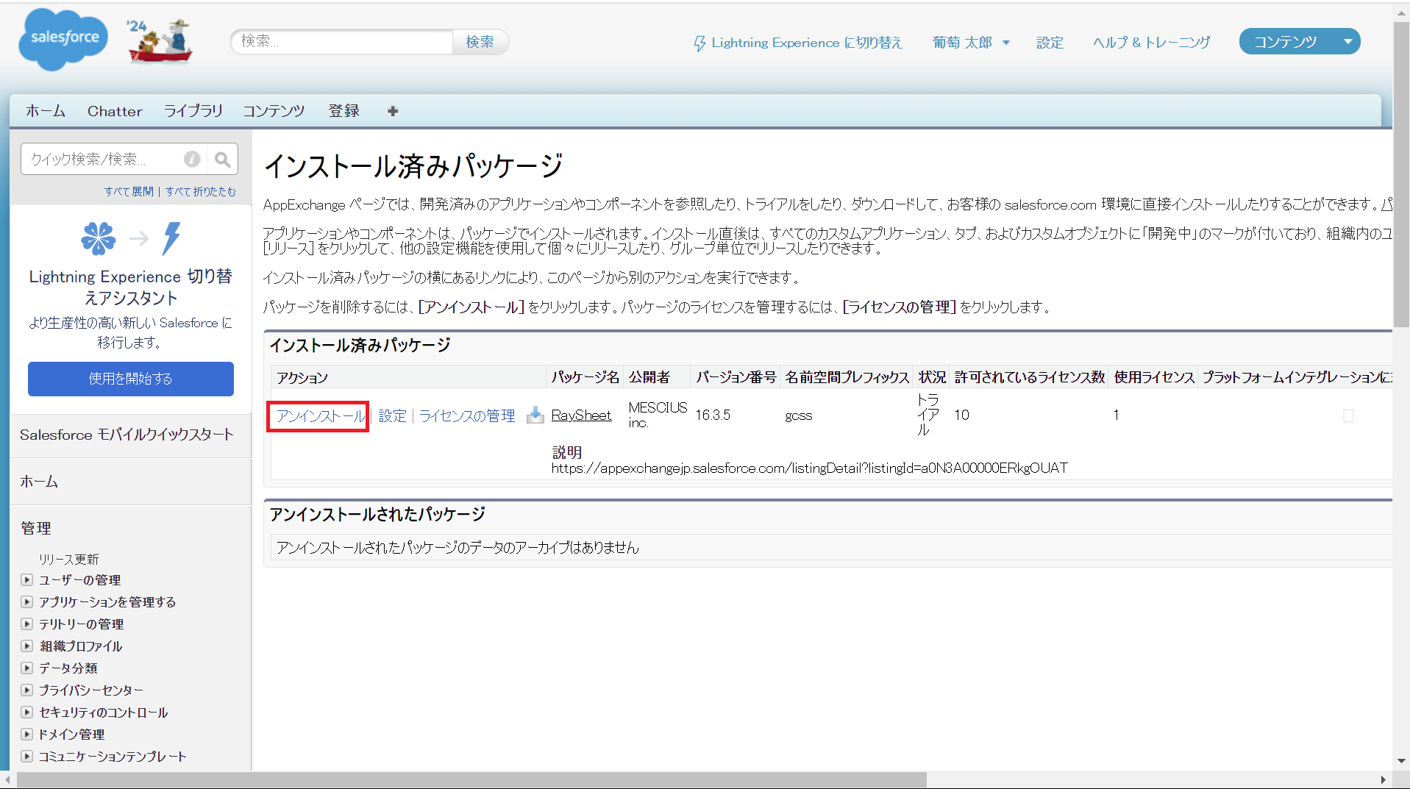
Task: Expand テリトリーの管理 tree node
Action: [27, 624]
